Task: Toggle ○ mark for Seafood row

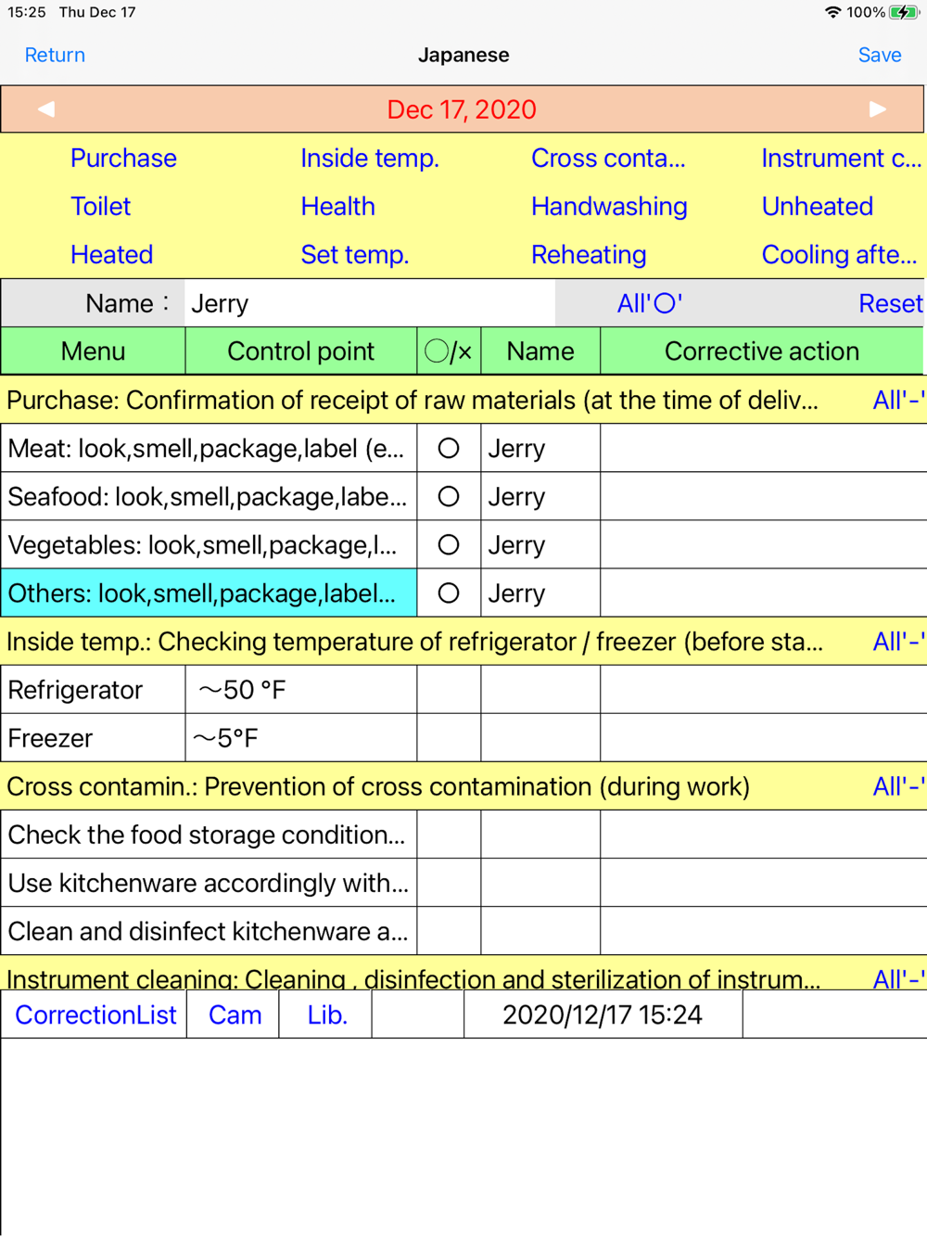Action: click(449, 497)
